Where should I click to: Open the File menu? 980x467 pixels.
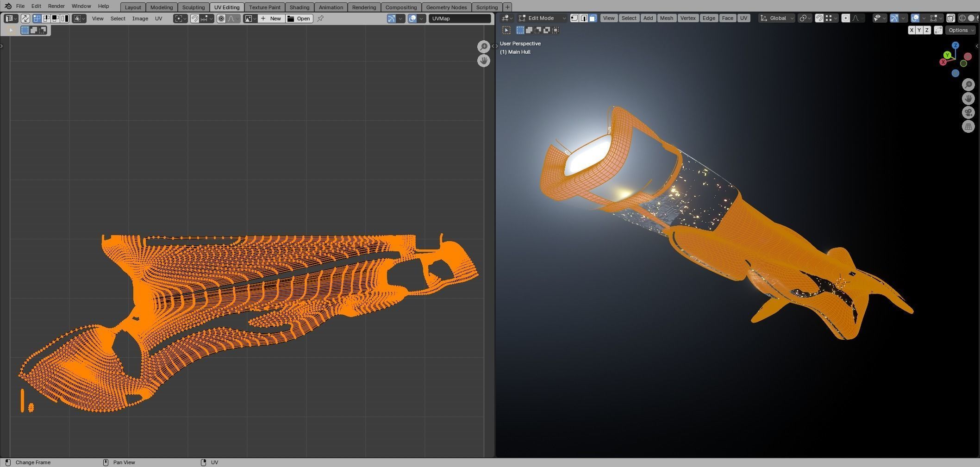pyautogui.click(x=20, y=6)
